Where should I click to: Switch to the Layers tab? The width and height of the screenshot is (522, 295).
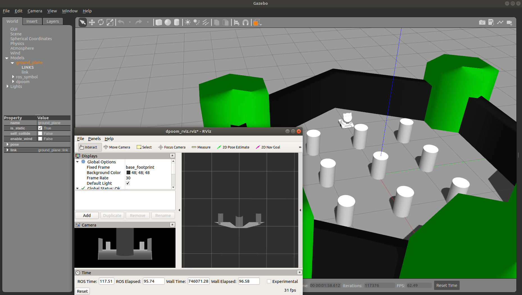click(53, 21)
